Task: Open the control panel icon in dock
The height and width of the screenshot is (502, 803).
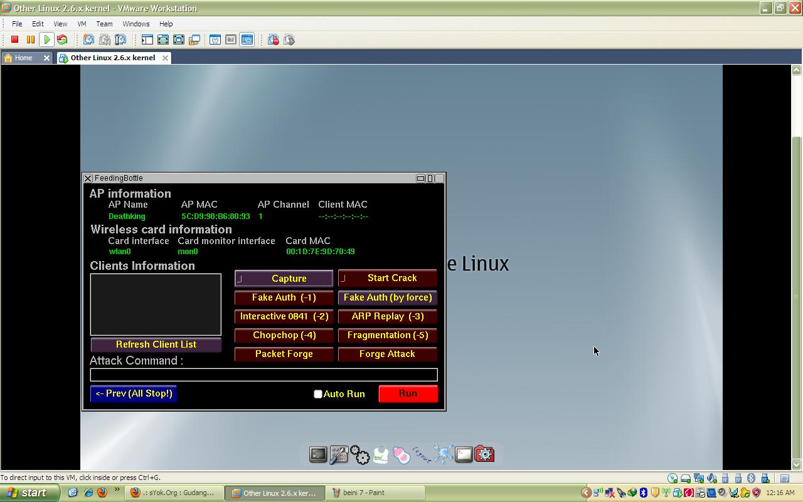Action: [339, 454]
